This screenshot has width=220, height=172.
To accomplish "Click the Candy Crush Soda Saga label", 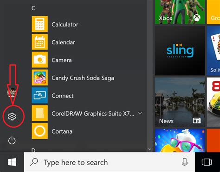I will click(x=83, y=78).
